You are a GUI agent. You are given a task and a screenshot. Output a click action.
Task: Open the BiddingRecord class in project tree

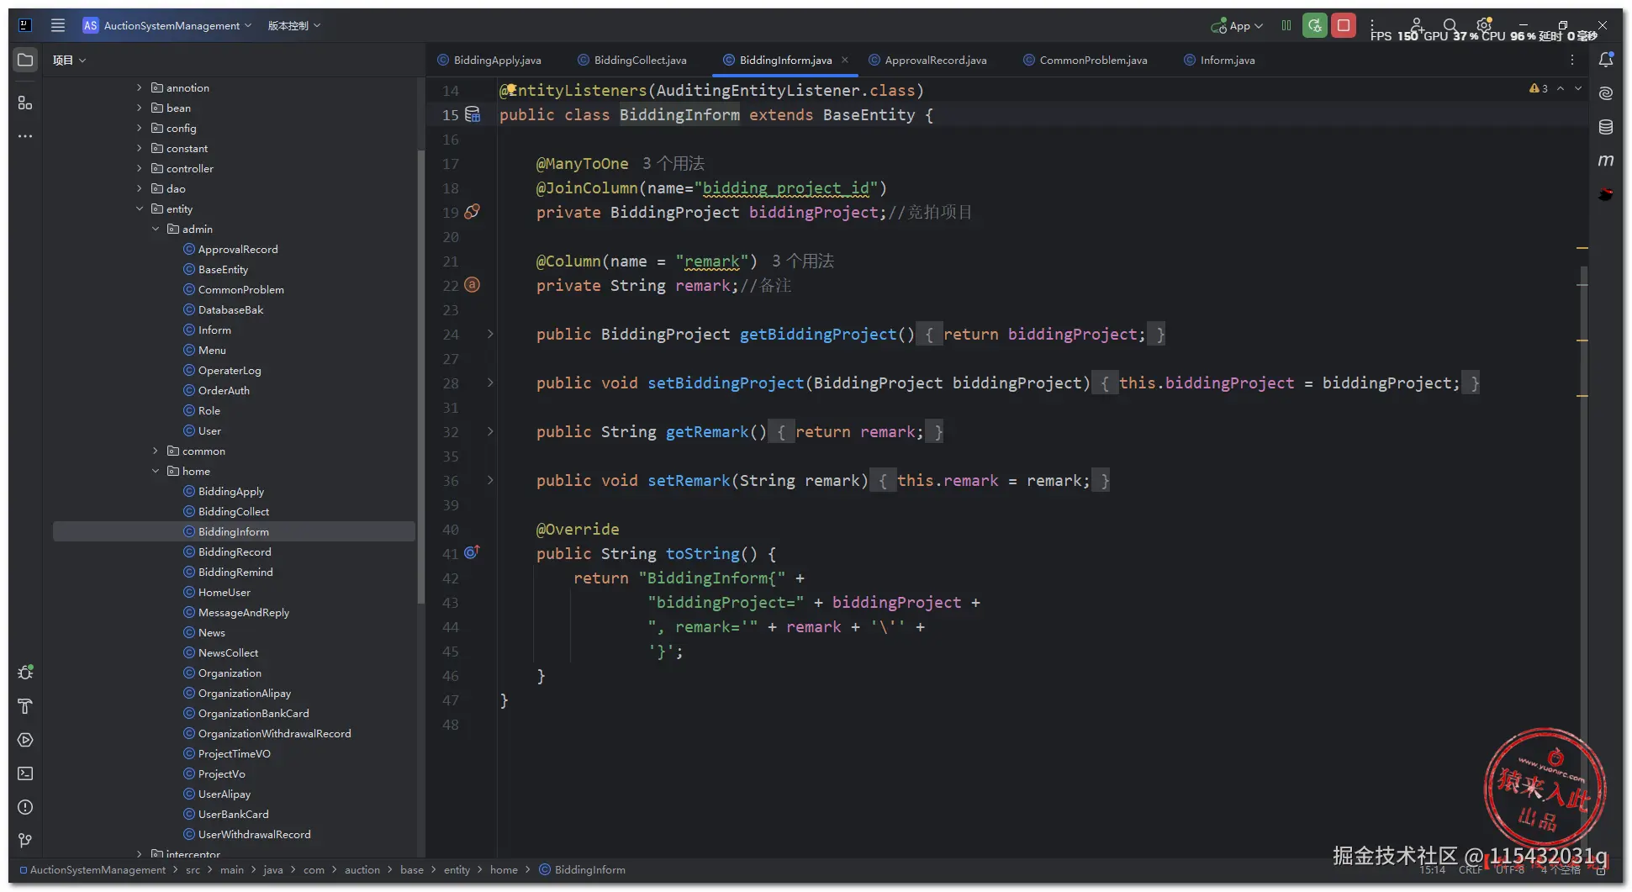[x=235, y=552]
